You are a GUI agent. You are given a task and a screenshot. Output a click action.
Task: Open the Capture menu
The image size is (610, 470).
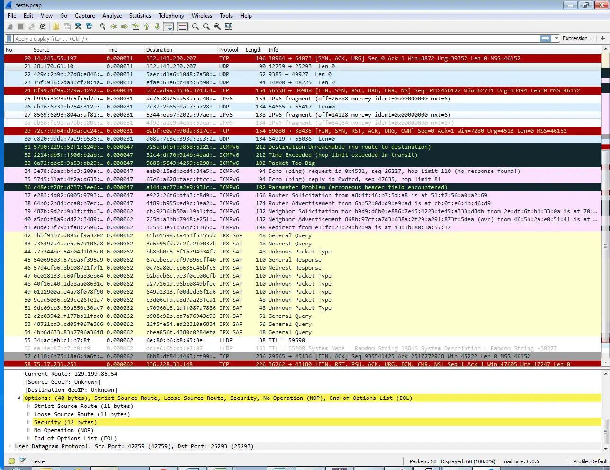point(85,16)
